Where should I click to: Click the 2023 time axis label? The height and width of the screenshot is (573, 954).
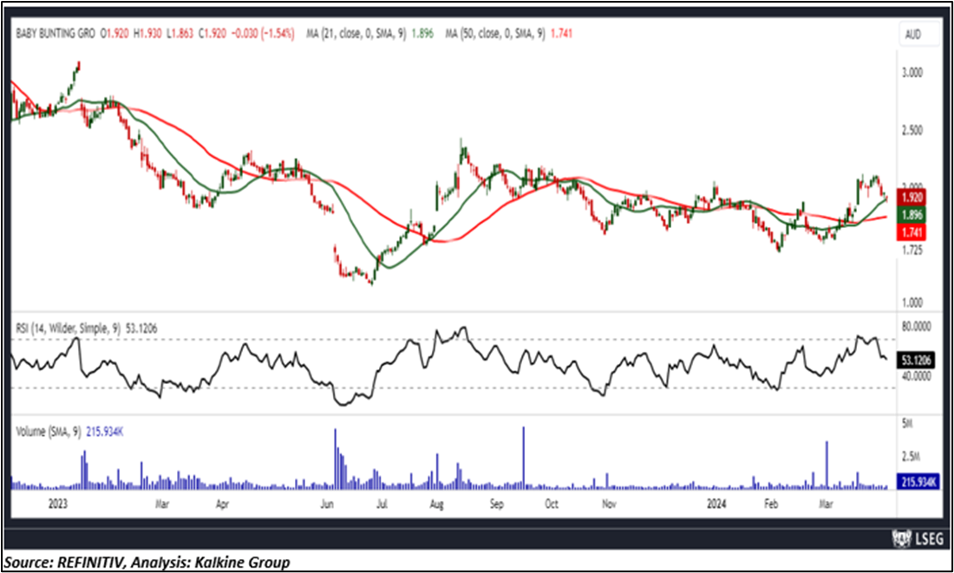click(x=58, y=505)
